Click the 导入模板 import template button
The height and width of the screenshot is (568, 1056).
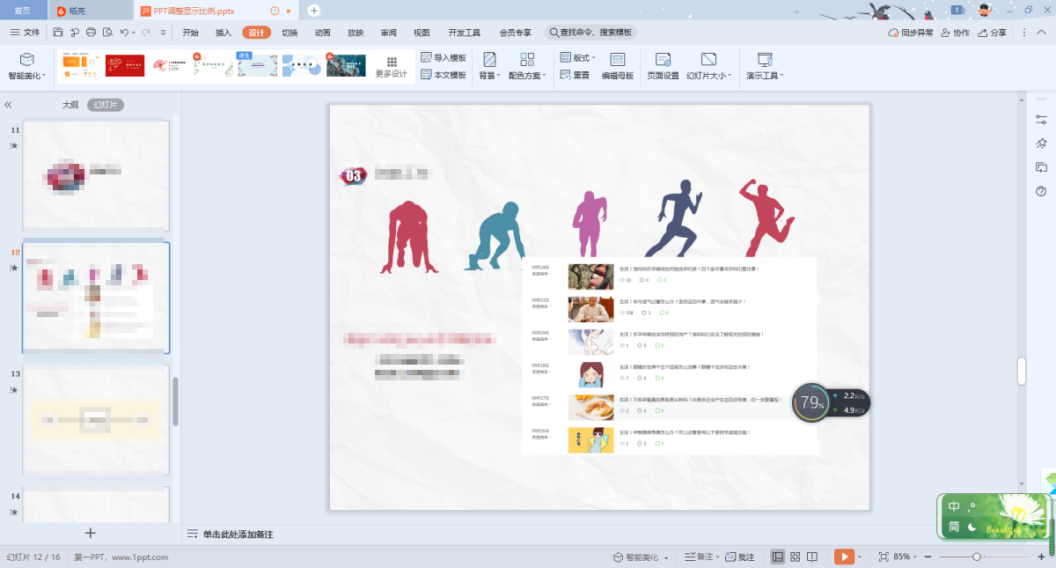click(444, 57)
